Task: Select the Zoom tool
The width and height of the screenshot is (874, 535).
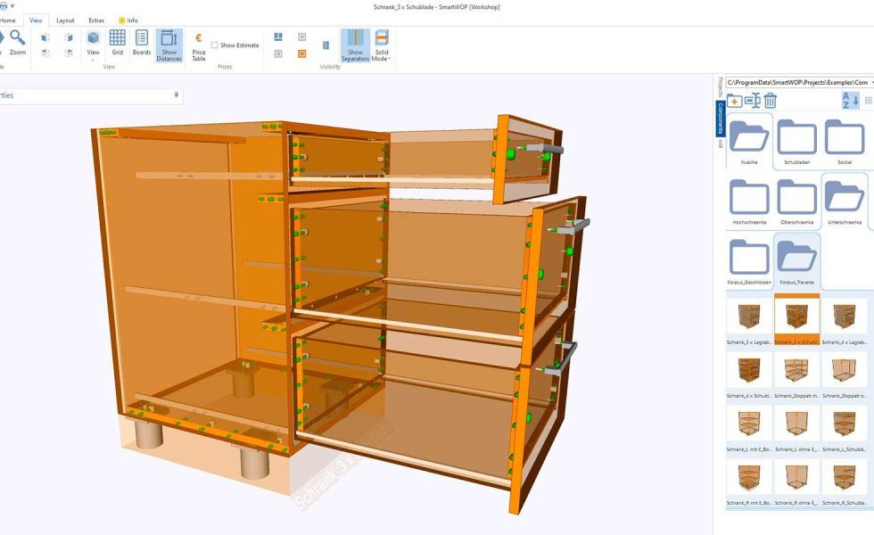Action: [x=18, y=40]
